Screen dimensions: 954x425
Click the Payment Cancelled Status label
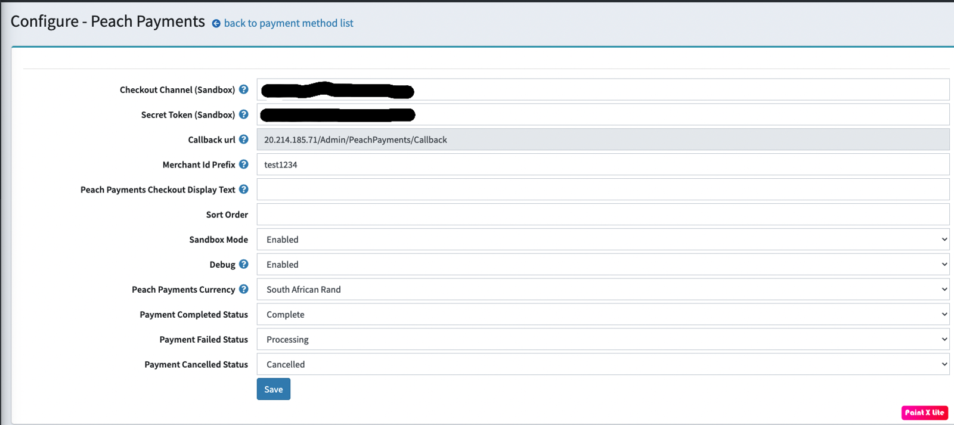196,365
